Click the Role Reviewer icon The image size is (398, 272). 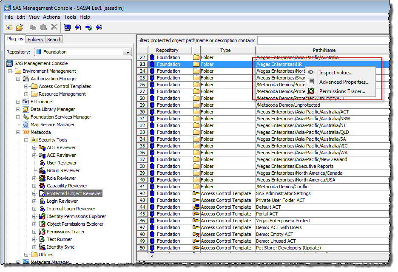point(42,178)
